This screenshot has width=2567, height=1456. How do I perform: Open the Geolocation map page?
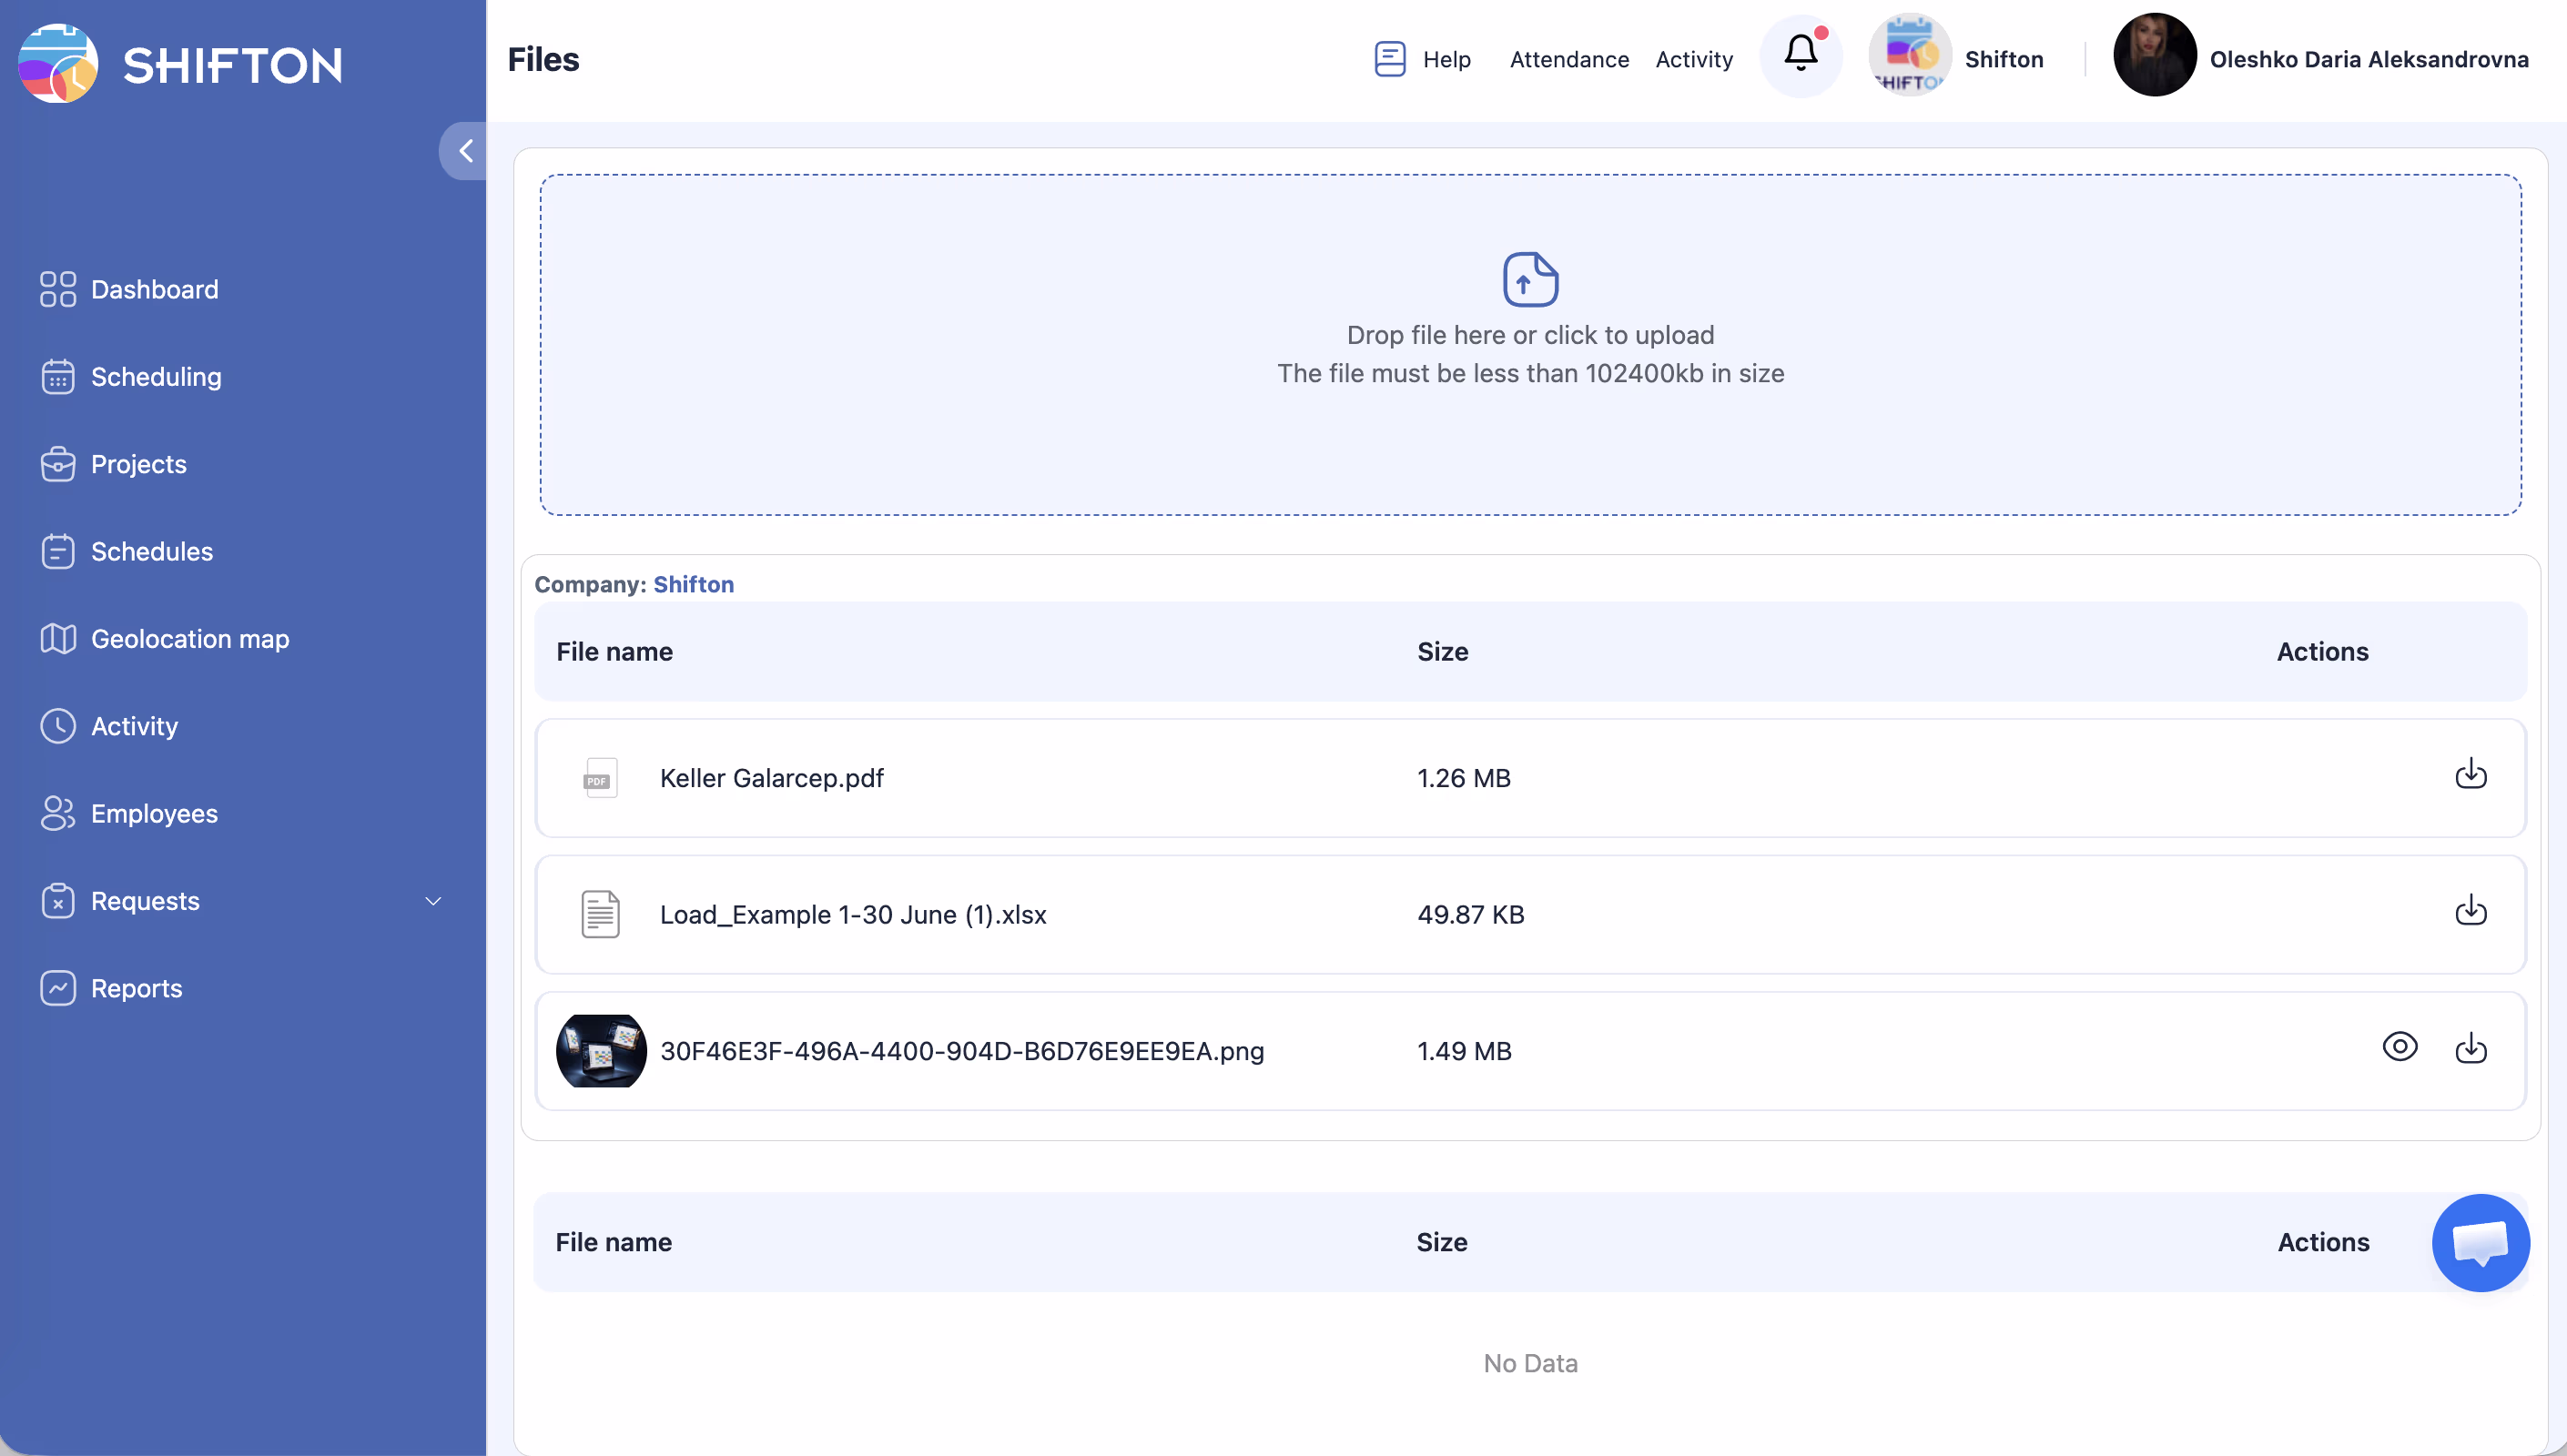190,639
